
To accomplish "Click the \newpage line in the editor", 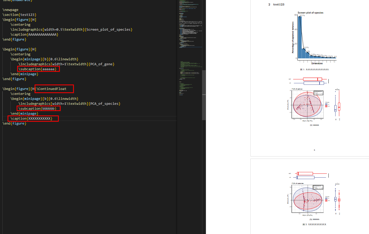I will pos(10,10).
